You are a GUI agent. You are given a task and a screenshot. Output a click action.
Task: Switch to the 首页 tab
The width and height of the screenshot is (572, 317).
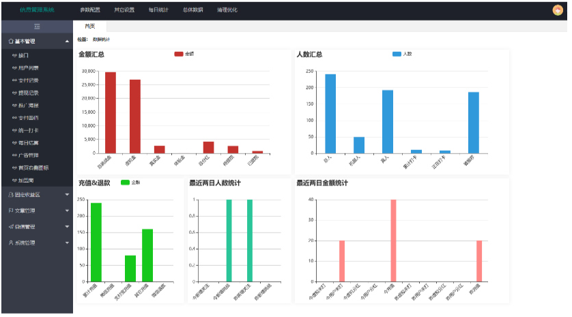click(89, 26)
